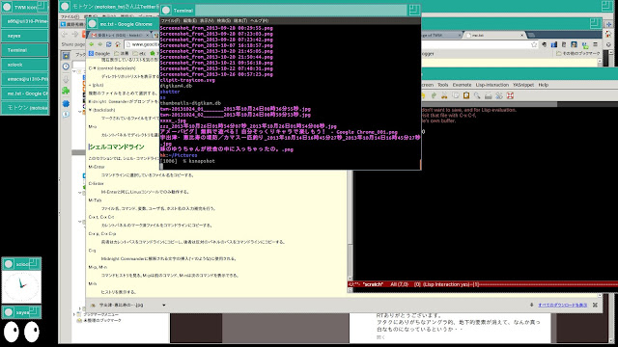Select 未整理のブックマーク in the bookmark tree

101,320
